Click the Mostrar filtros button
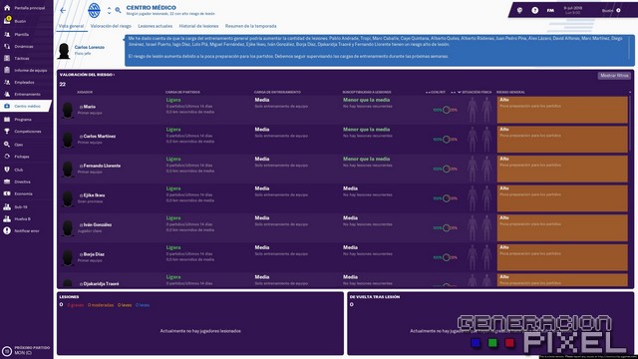638x359 pixels. pyautogui.click(x=614, y=76)
